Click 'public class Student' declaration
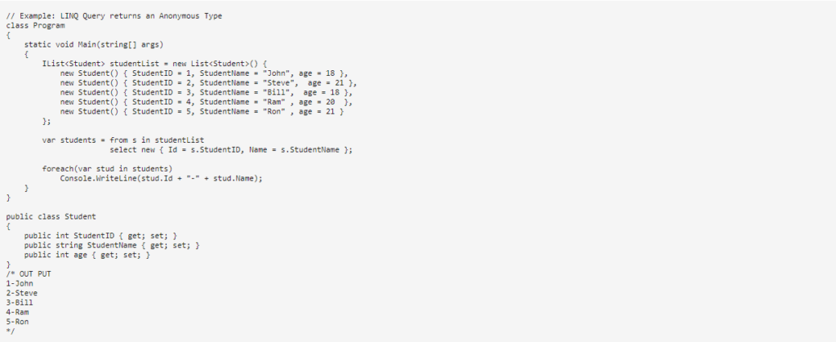Viewport: 836px width, 342px height. (51, 217)
